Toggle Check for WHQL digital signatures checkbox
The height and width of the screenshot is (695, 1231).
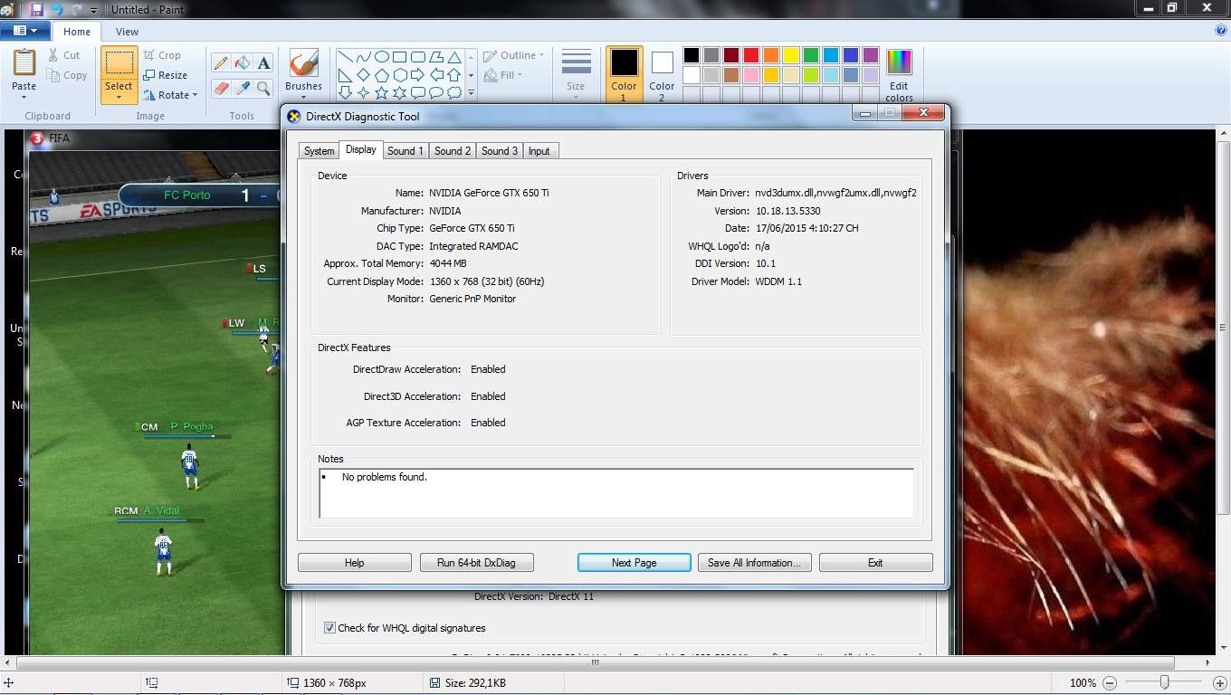[x=329, y=627]
